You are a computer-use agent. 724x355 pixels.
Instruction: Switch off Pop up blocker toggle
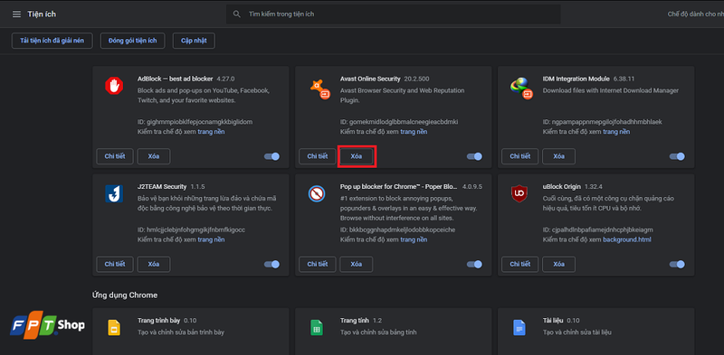474,264
